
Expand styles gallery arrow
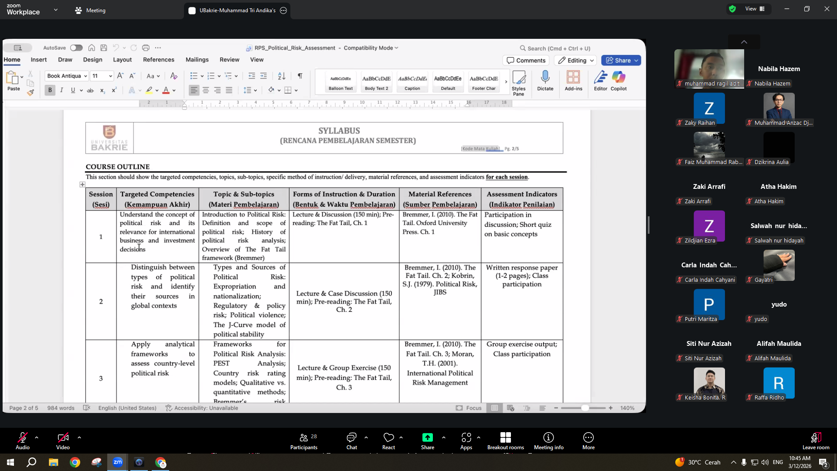pos(506,82)
